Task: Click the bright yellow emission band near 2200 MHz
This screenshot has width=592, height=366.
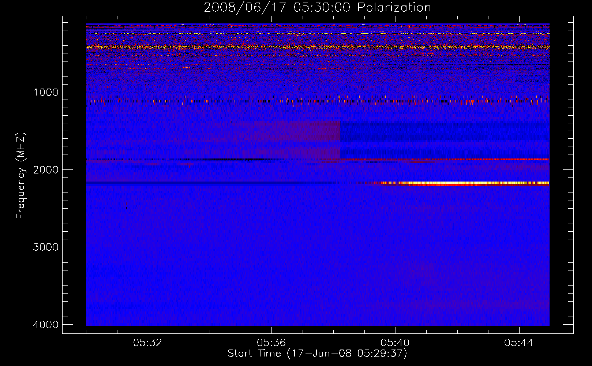Action: point(465,183)
